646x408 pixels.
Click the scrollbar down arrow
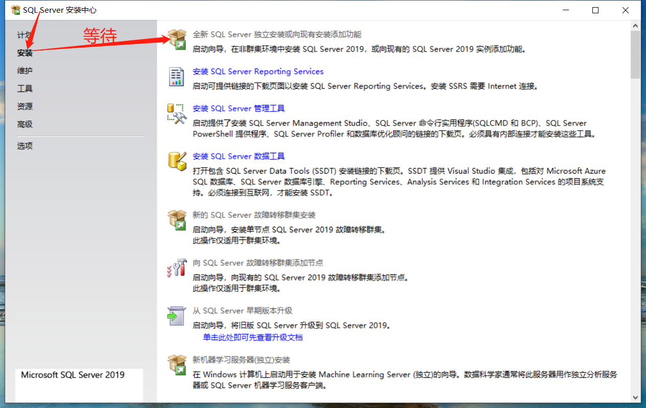coord(636,397)
